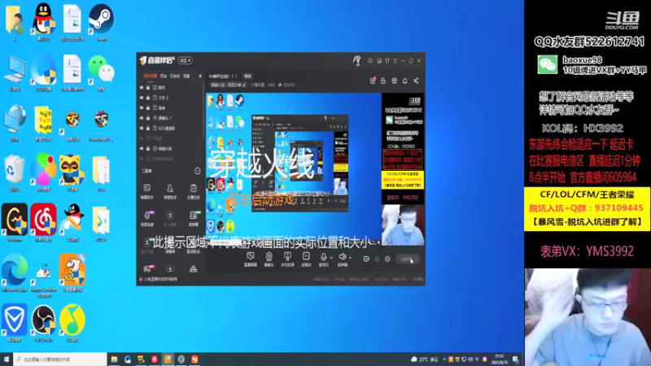Open the skin shirt icon in title bar
Image resolution: width=651 pixels, height=366 pixels.
[x=387, y=60]
